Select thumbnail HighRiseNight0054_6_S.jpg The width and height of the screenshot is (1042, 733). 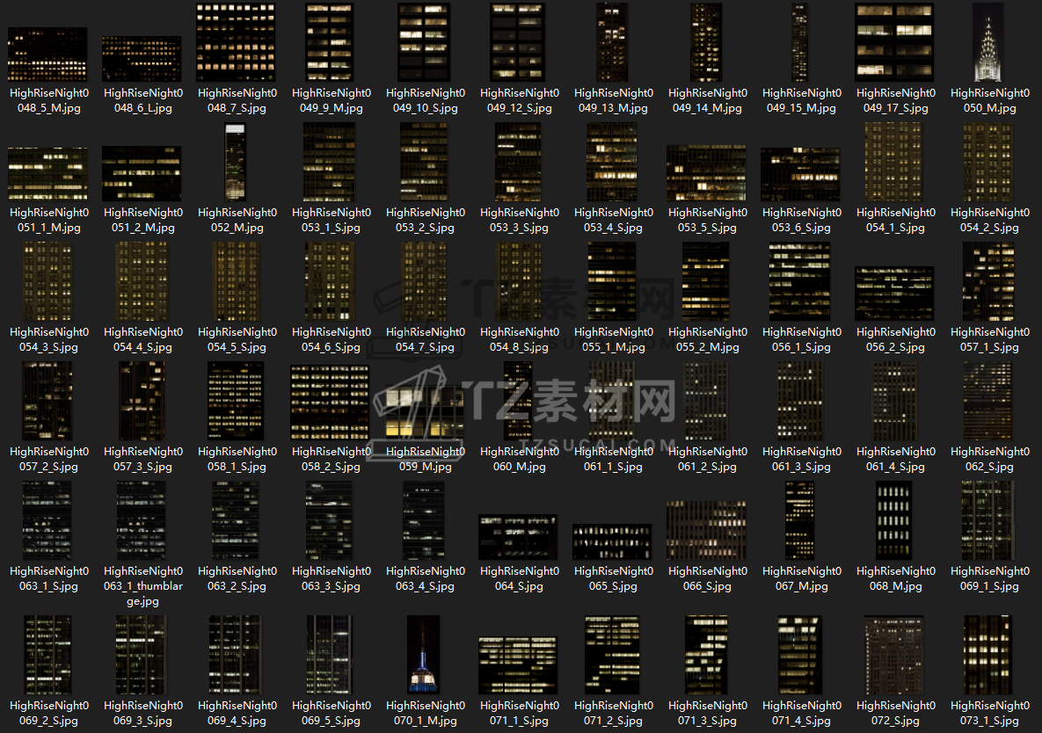330,281
